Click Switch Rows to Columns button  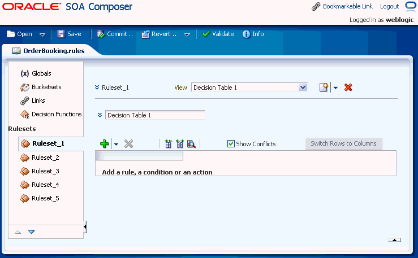coord(344,143)
